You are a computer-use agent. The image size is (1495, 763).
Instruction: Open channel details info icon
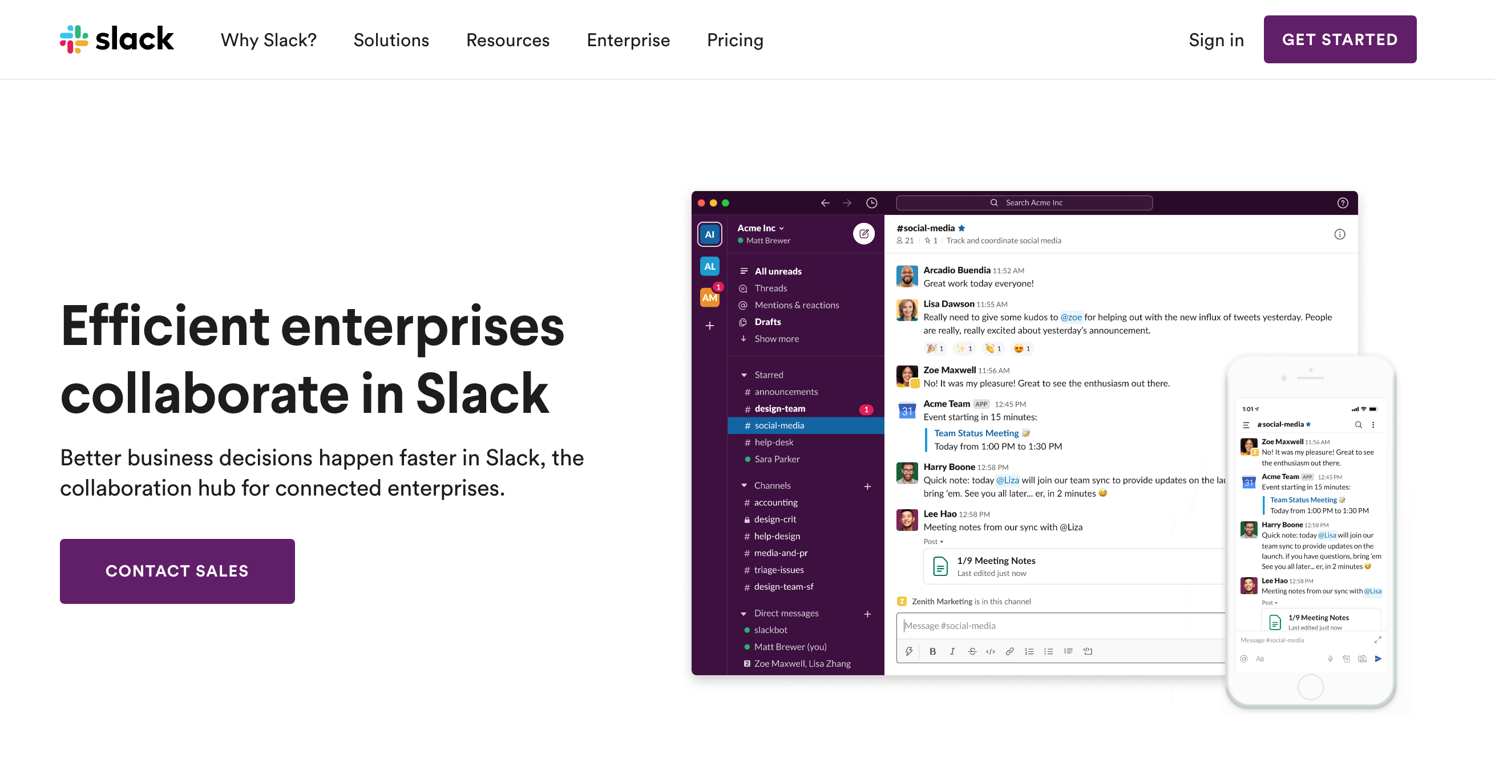[x=1339, y=234]
